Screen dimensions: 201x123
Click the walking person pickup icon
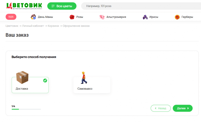click(84, 78)
